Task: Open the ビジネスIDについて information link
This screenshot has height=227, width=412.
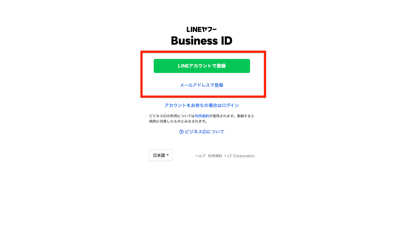Action: click(204, 132)
